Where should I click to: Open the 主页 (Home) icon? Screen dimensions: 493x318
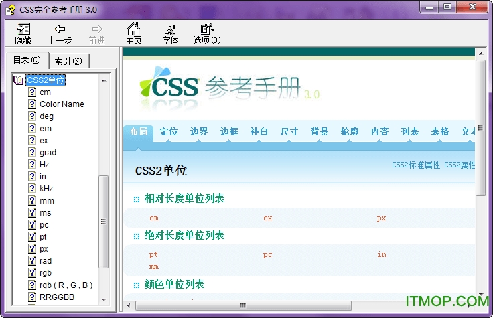[x=133, y=33]
